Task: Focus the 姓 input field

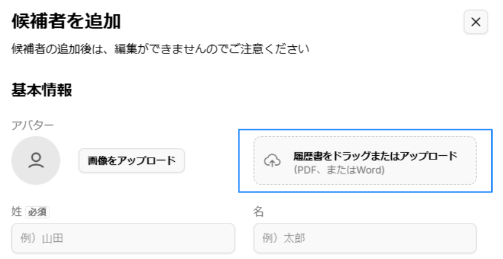Action: [x=123, y=238]
